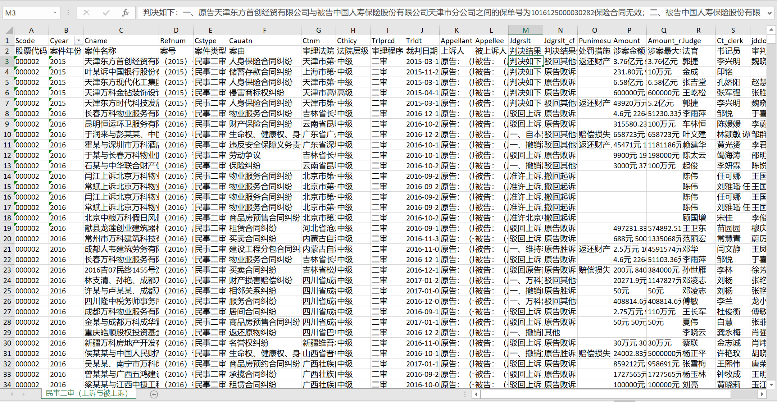The image size is (777, 402).
Task: Add a new sheet with plus icon
Action: pyautogui.click(x=154, y=394)
